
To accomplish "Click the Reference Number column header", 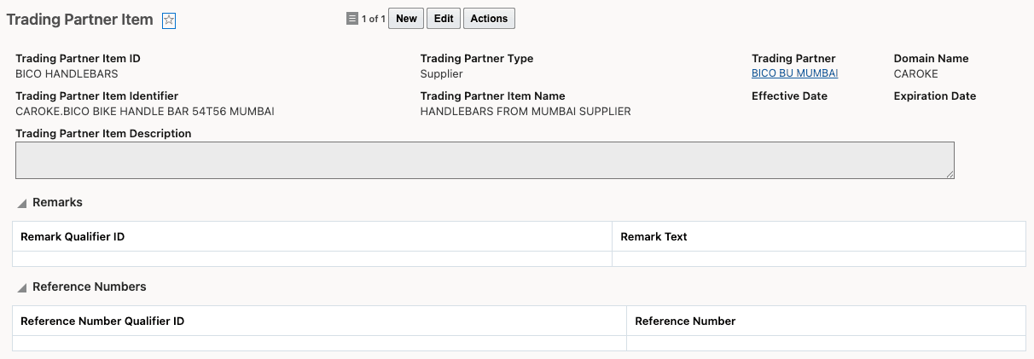I will point(685,321).
